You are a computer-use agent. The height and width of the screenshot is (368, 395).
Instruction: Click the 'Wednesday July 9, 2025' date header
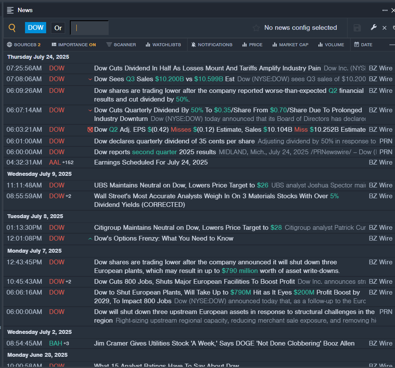pyautogui.click(x=40, y=174)
